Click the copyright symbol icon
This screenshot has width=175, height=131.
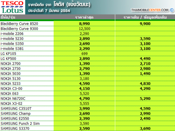point(172,10)
